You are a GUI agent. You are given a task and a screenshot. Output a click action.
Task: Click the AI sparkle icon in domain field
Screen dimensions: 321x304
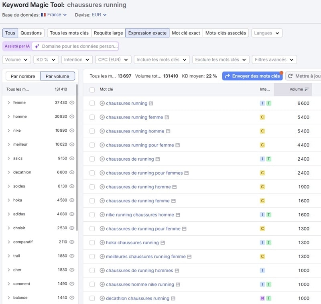pyautogui.click(x=37, y=46)
